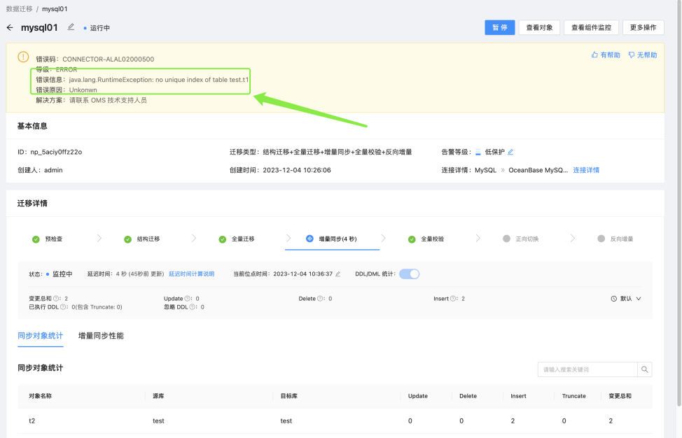Image resolution: width=682 pixels, height=438 pixels.
Task: Toggle the DDL/DML 统计 switch
Action: click(x=410, y=274)
